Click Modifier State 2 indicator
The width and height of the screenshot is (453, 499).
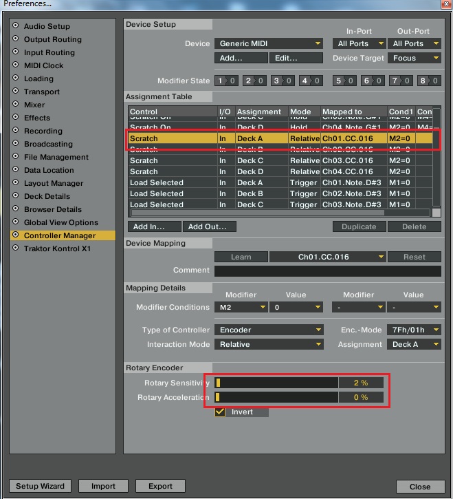coord(254,81)
